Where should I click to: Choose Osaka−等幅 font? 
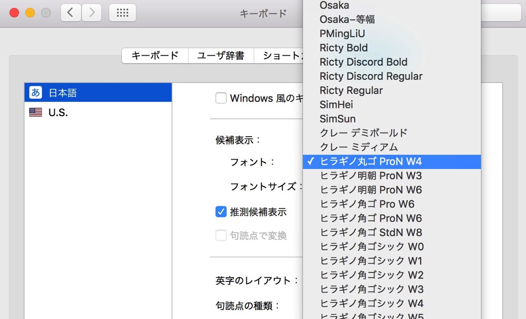click(x=392, y=19)
